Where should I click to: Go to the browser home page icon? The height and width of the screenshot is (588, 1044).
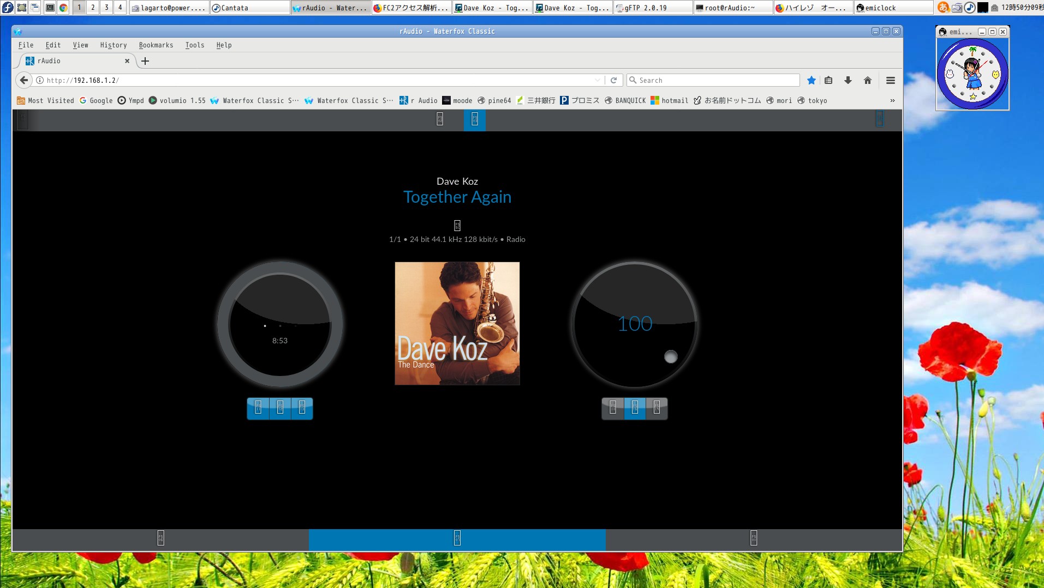pyautogui.click(x=868, y=81)
